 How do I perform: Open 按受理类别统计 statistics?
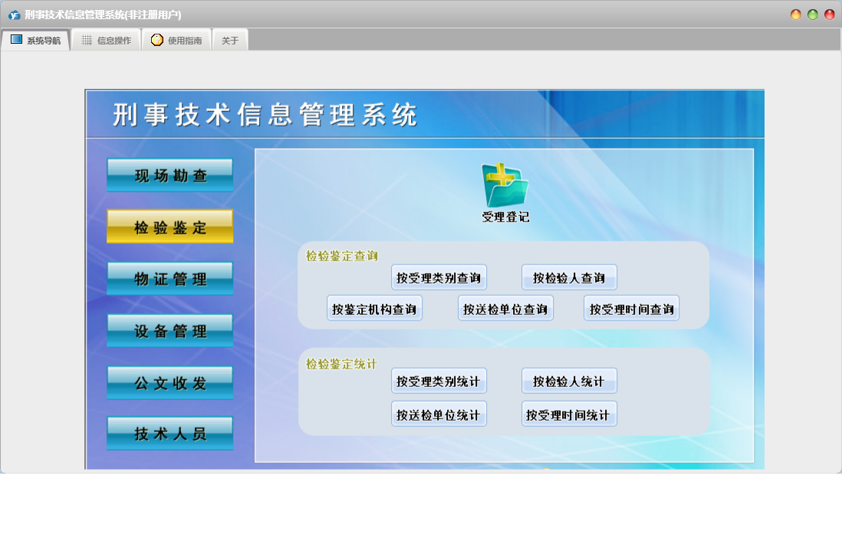(439, 382)
